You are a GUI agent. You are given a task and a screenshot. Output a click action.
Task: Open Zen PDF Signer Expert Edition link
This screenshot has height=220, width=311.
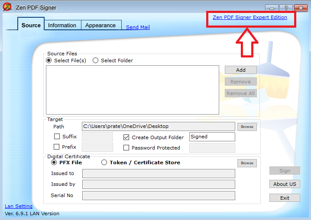[x=250, y=17]
